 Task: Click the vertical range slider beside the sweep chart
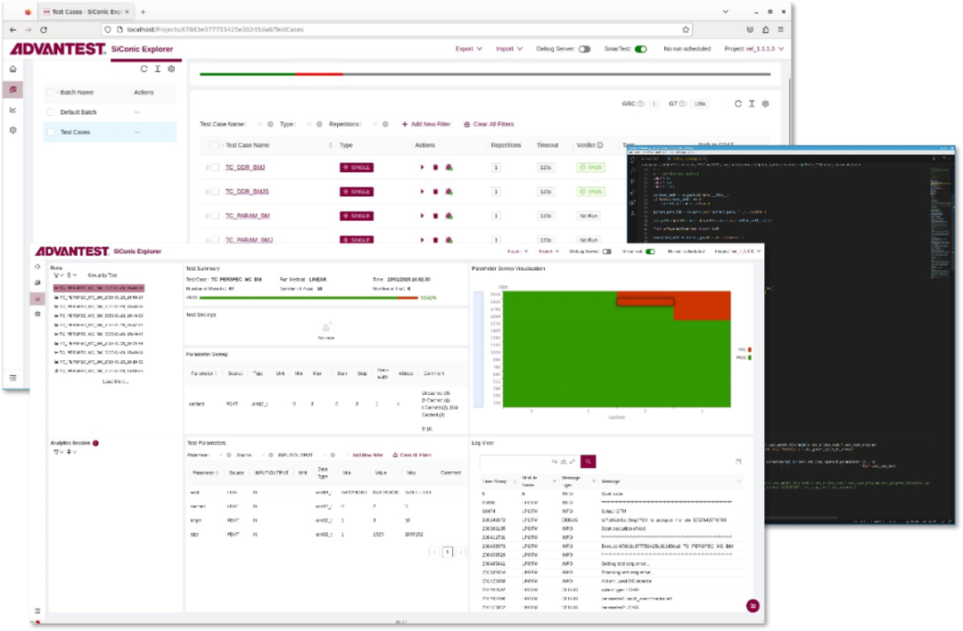pyautogui.click(x=479, y=348)
